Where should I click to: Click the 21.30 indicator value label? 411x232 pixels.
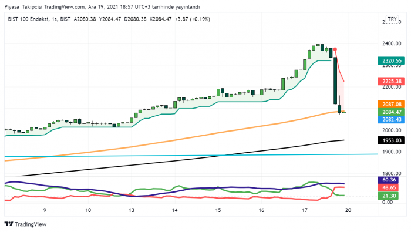tap(389, 196)
